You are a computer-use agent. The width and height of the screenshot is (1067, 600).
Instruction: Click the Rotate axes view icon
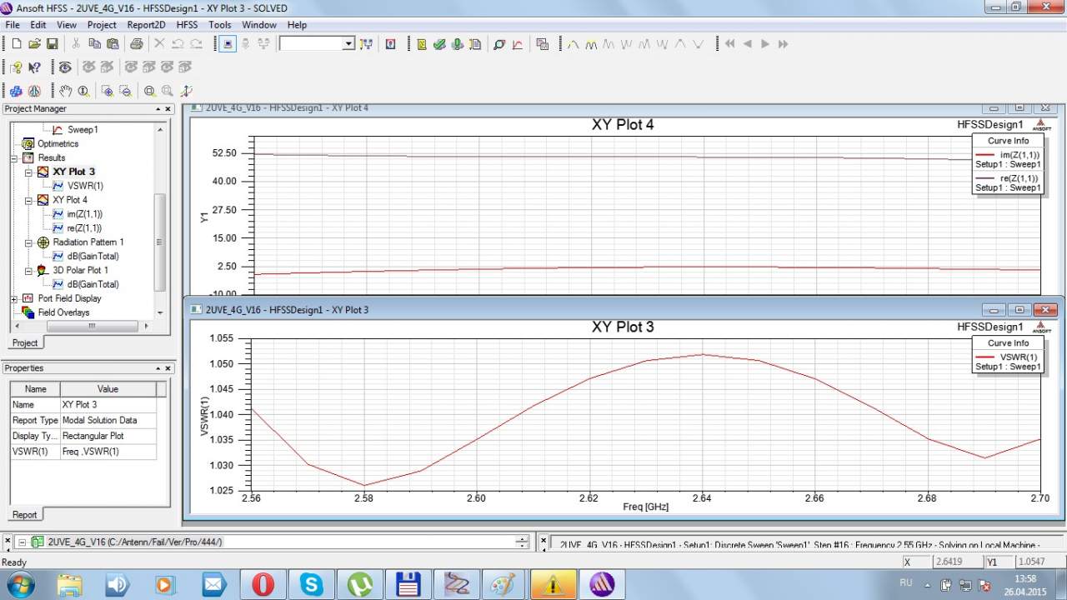click(x=186, y=91)
